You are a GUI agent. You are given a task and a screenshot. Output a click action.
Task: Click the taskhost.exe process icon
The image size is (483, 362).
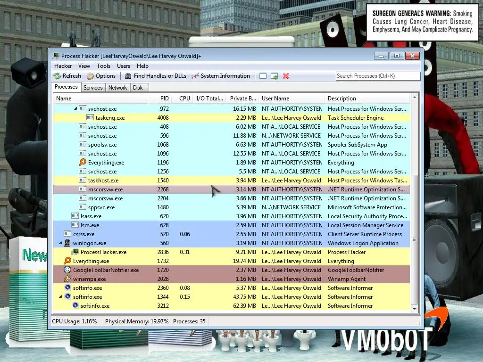pos(83,180)
